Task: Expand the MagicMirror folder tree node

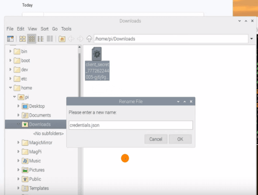Action: point(17,142)
